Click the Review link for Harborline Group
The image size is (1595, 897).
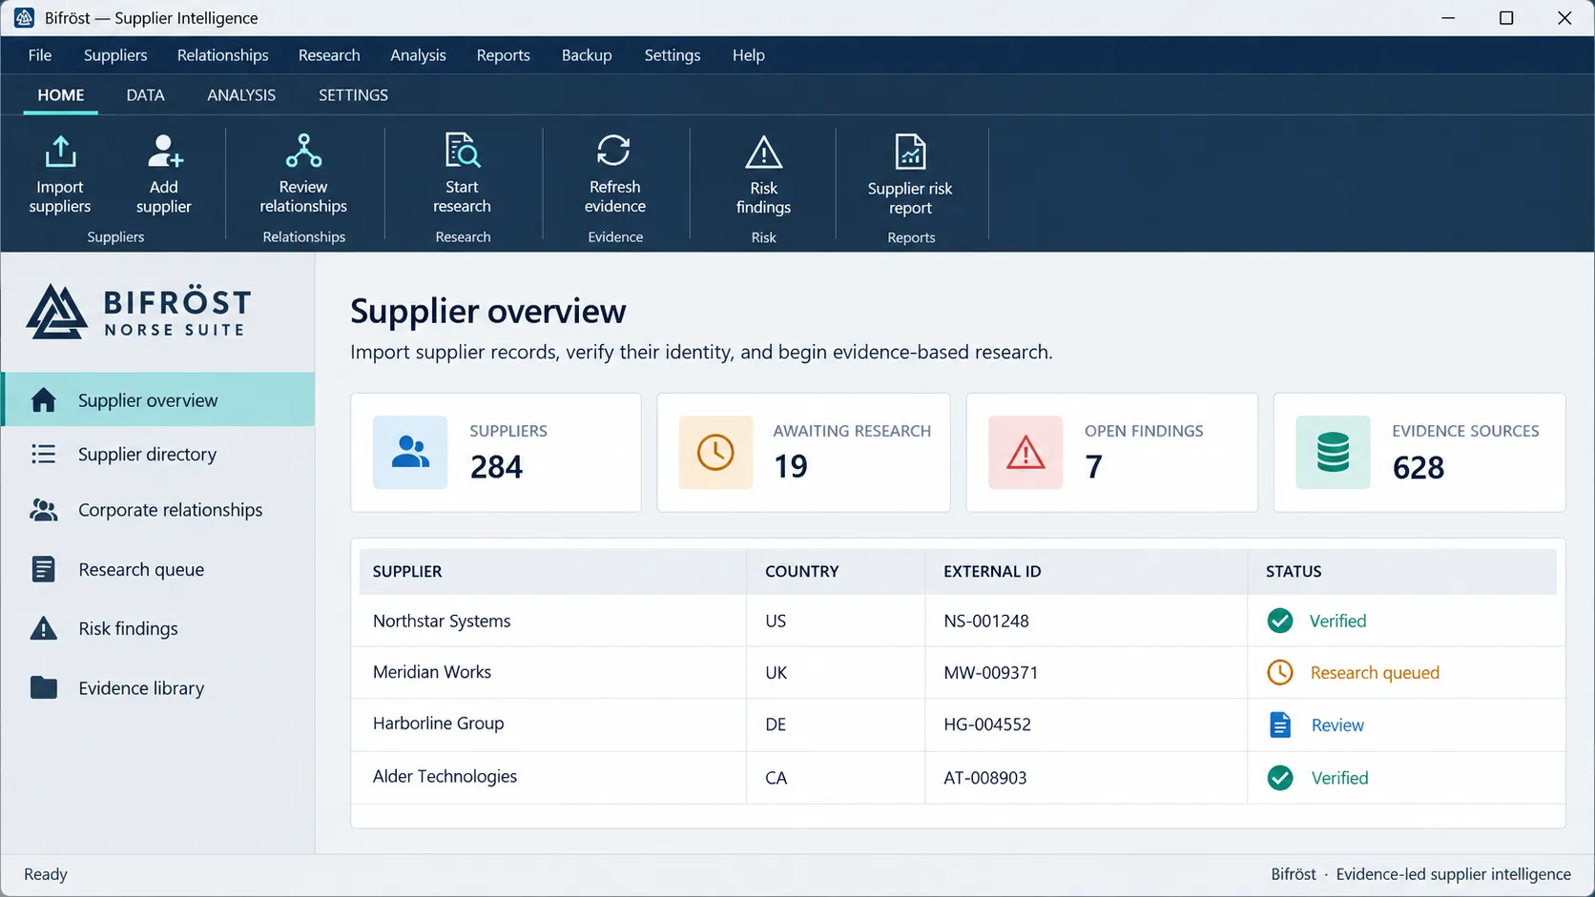1337,725
